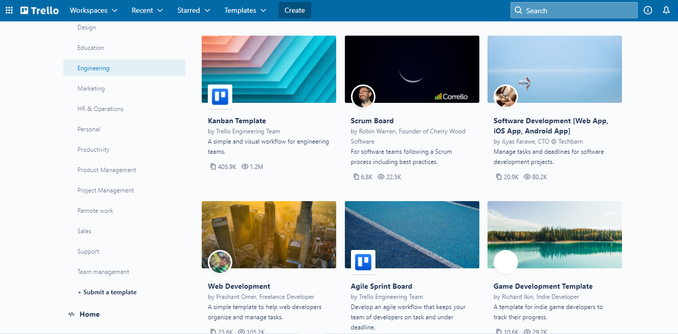Image resolution: width=678 pixels, height=334 pixels.
Task: Select the HR & Operations category
Action: pos(100,109)
